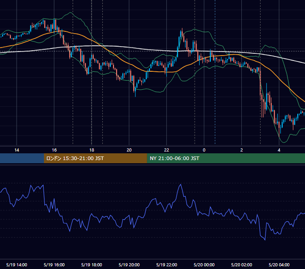
Task: Click the 5/19 18:00 date label
Action: [91, 265]
